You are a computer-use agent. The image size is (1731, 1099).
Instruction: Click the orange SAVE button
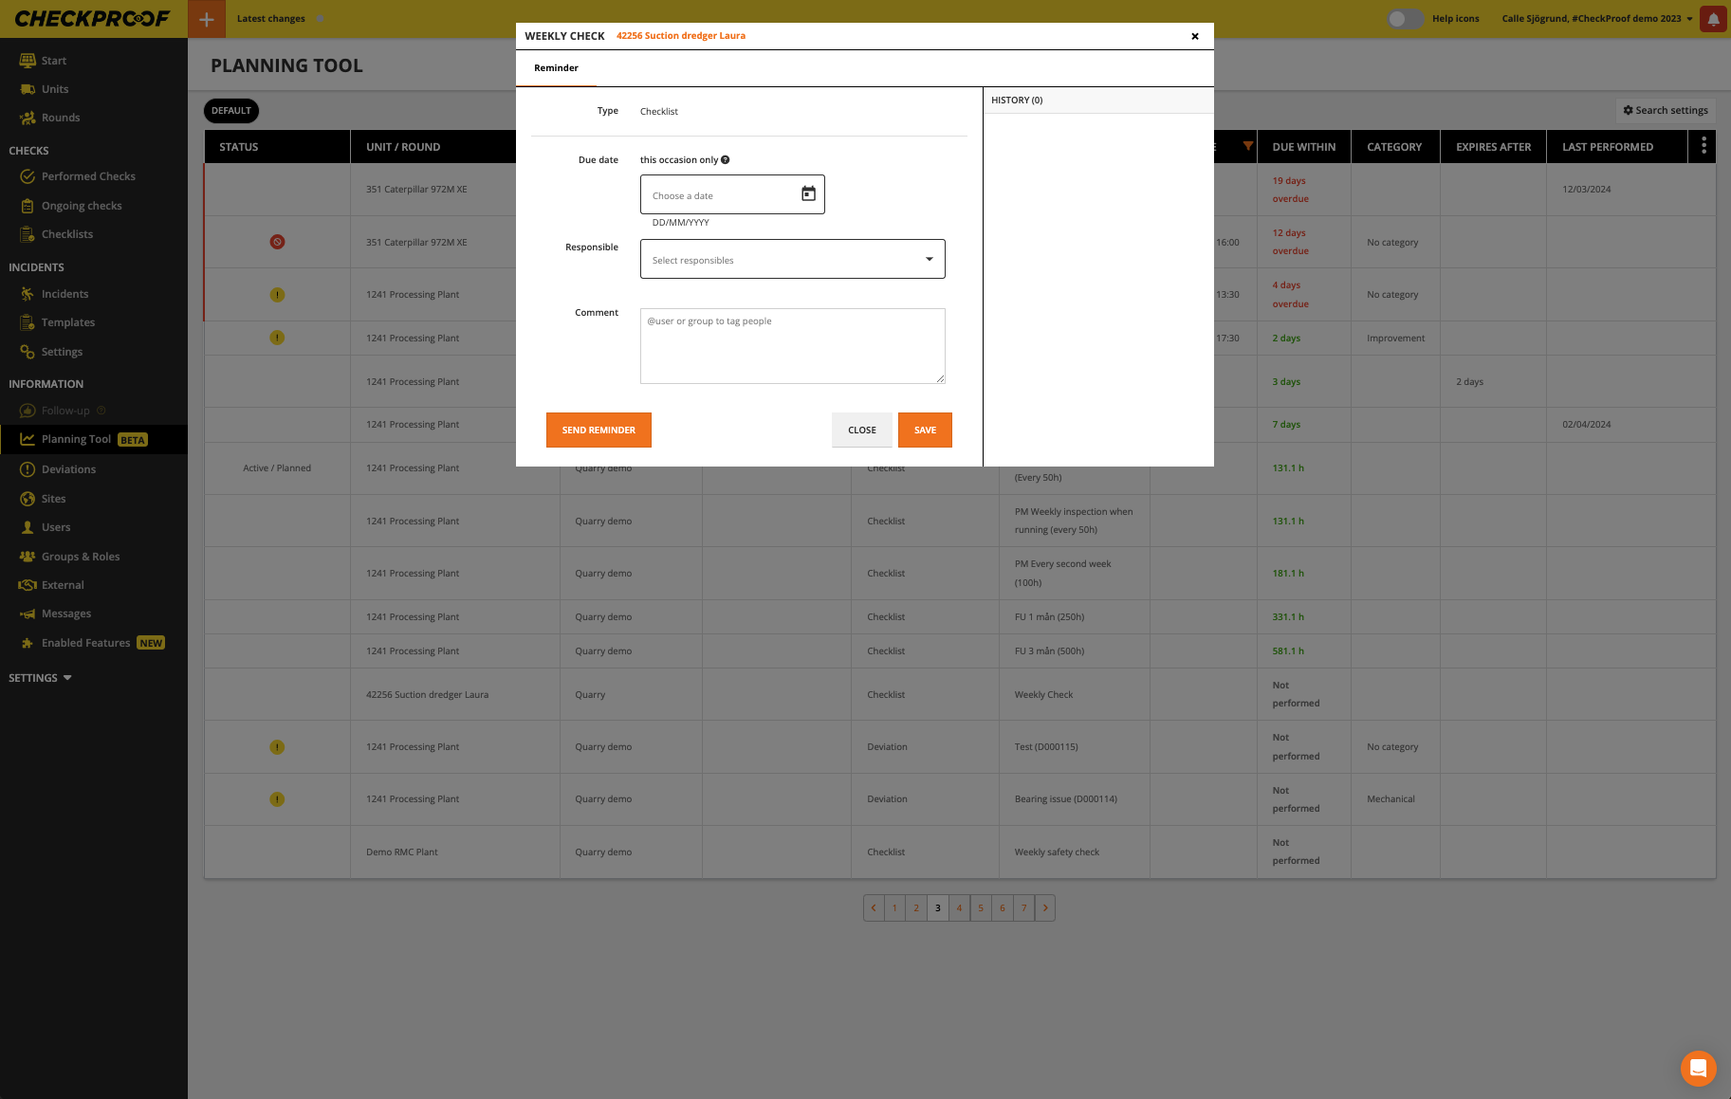pos(925,430)
